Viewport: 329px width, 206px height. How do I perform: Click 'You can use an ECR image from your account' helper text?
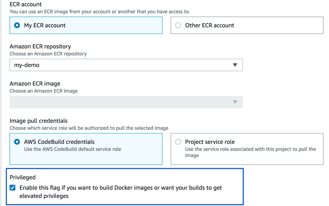point(100,11)
